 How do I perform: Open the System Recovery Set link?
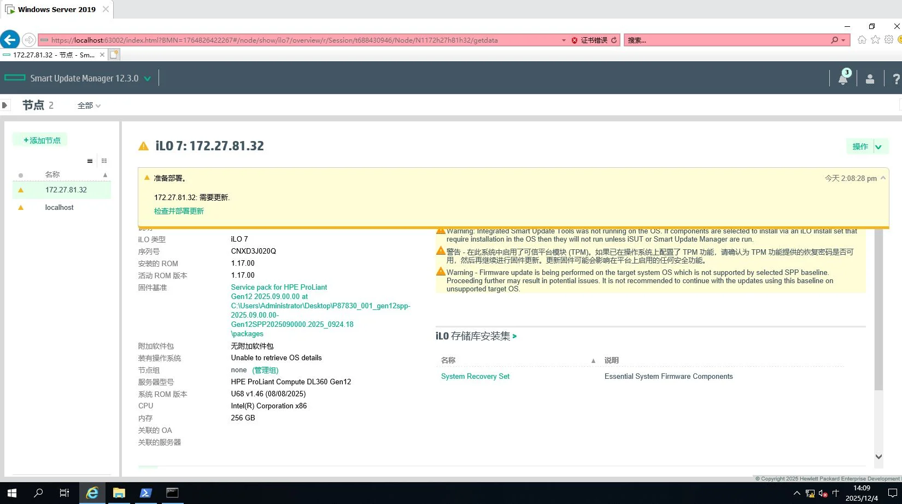tap(475, 376)
